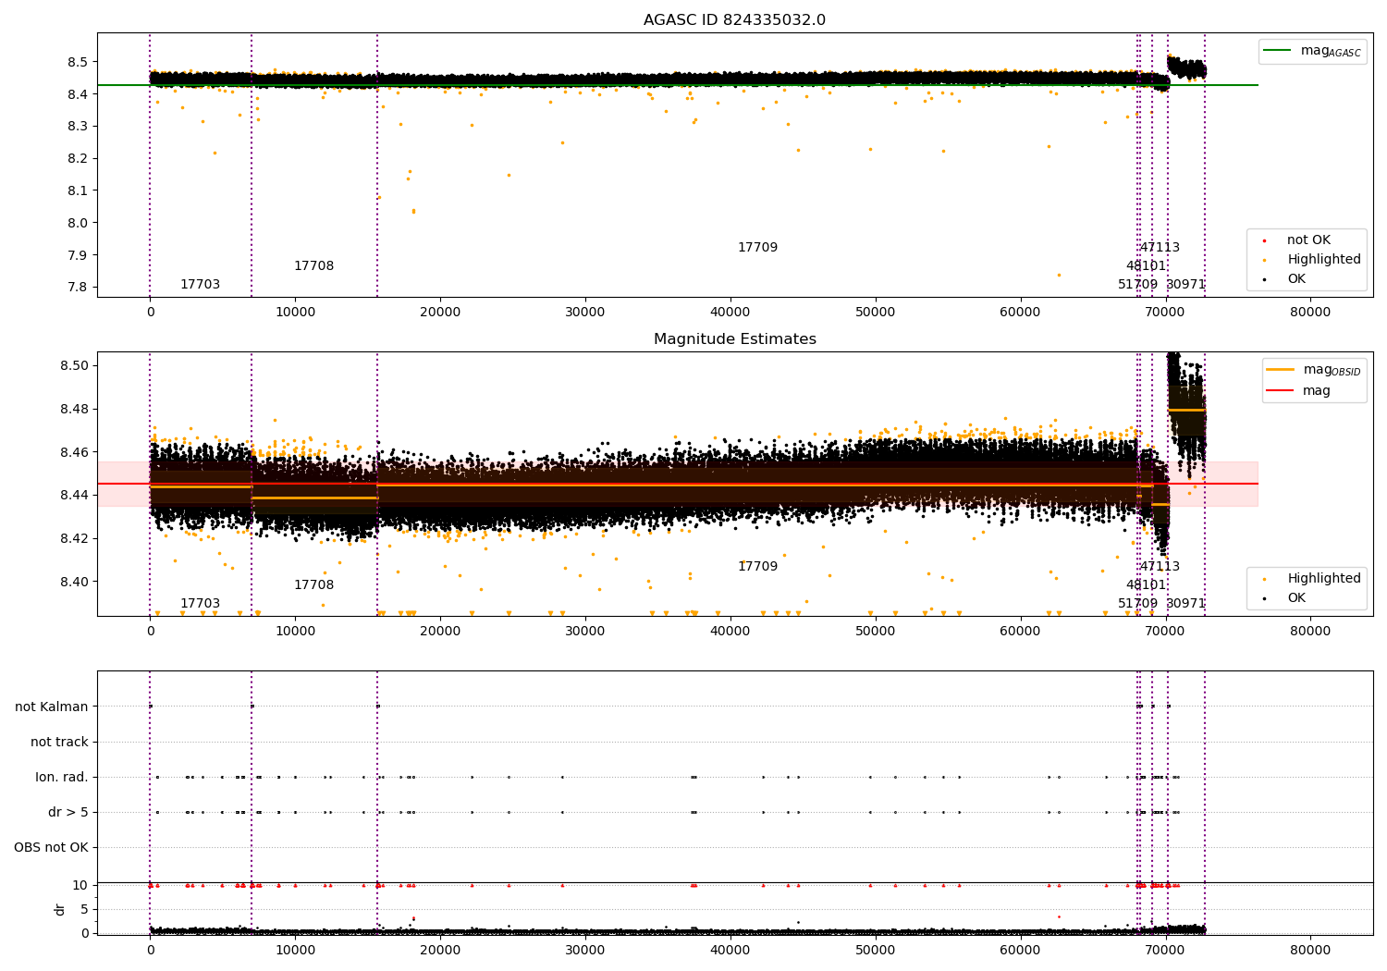Click the 8.5 y-axis tick of the AGASC plot
Image resolution: width=1387 pixels, height=971 pixels.
click(x=78, y=62)
